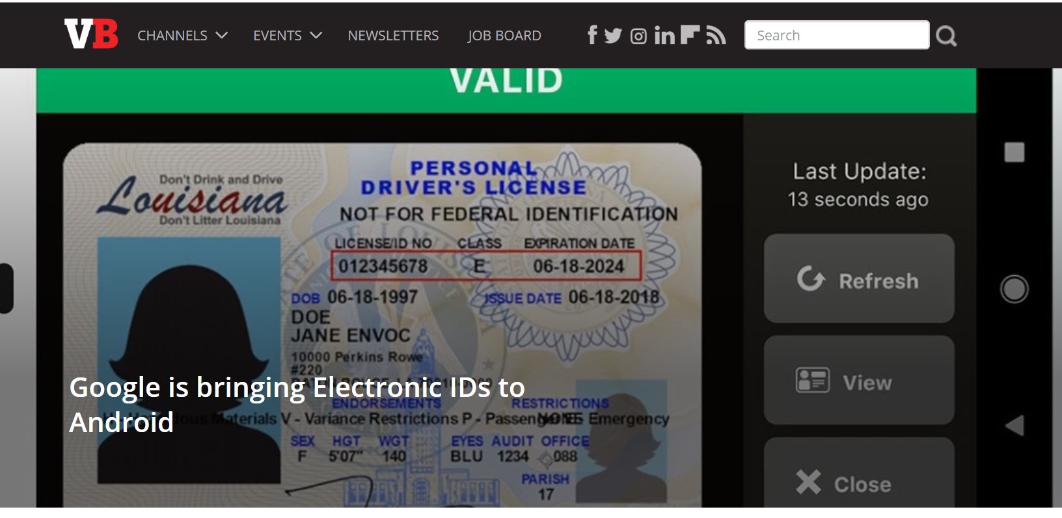
Task: Focus the Search input field
Action: (x=837, y=35)
